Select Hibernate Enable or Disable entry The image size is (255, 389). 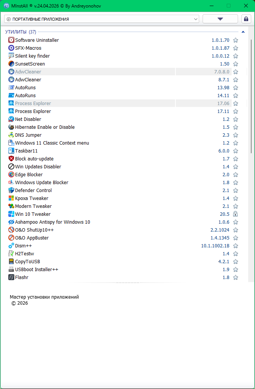pos(45,127)
